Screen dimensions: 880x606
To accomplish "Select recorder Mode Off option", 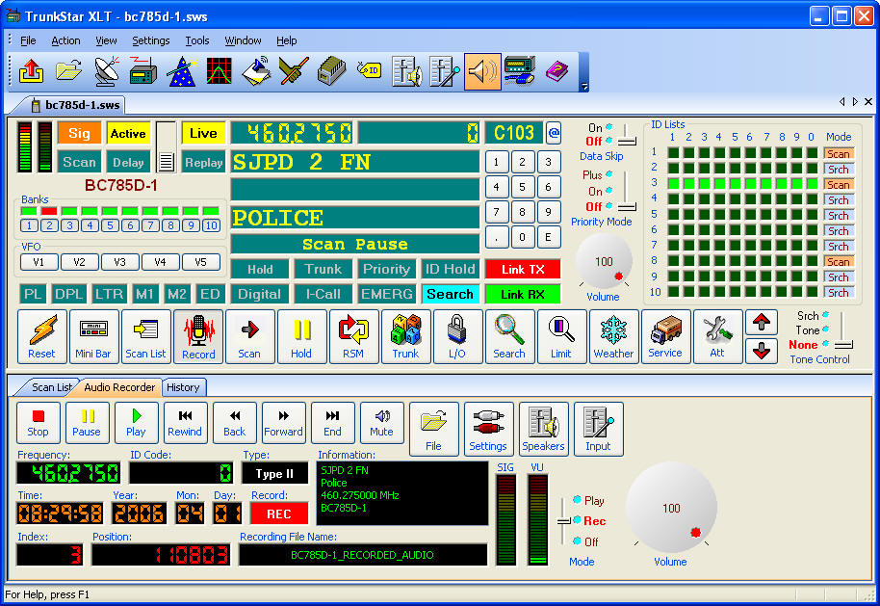I will (586, 541).
